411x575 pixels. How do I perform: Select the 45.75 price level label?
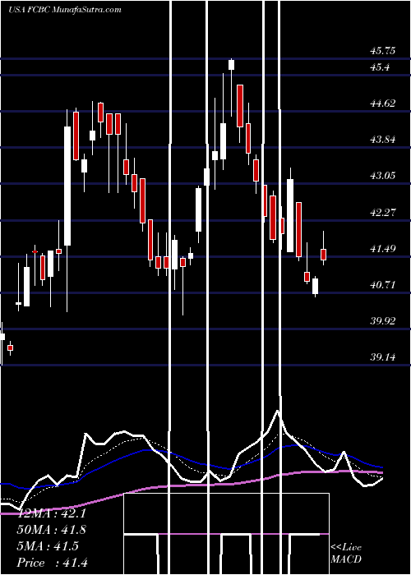point(383,51)
